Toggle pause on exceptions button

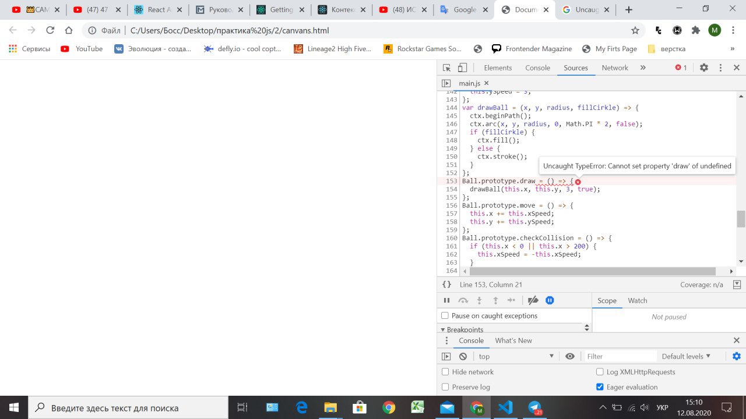pyautogui.click(x=550, y=300)
